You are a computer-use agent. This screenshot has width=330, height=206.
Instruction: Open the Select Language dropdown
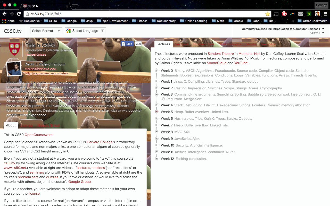[x=85, y=31]
